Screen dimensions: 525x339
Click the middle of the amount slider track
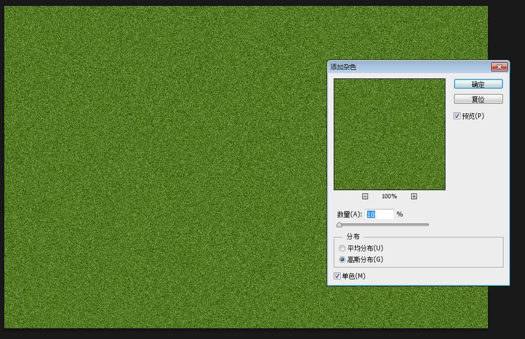[x=384, y=225]
